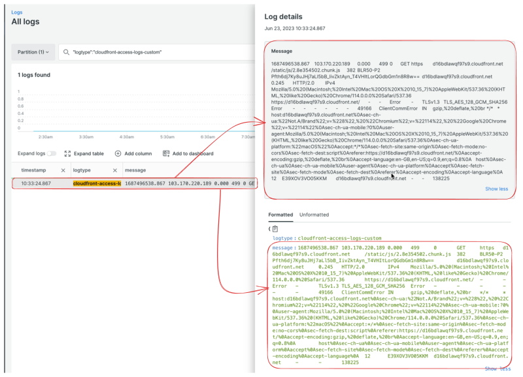Viewport: 523px width, 377px height.
Task: Collapse the message with upper Show less
Action: [495, 188]
